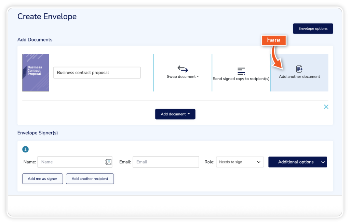Image resolution: width=350 pixels, height=224 pixels.
Task: Open Envelope options
Action: pos(313,29)
